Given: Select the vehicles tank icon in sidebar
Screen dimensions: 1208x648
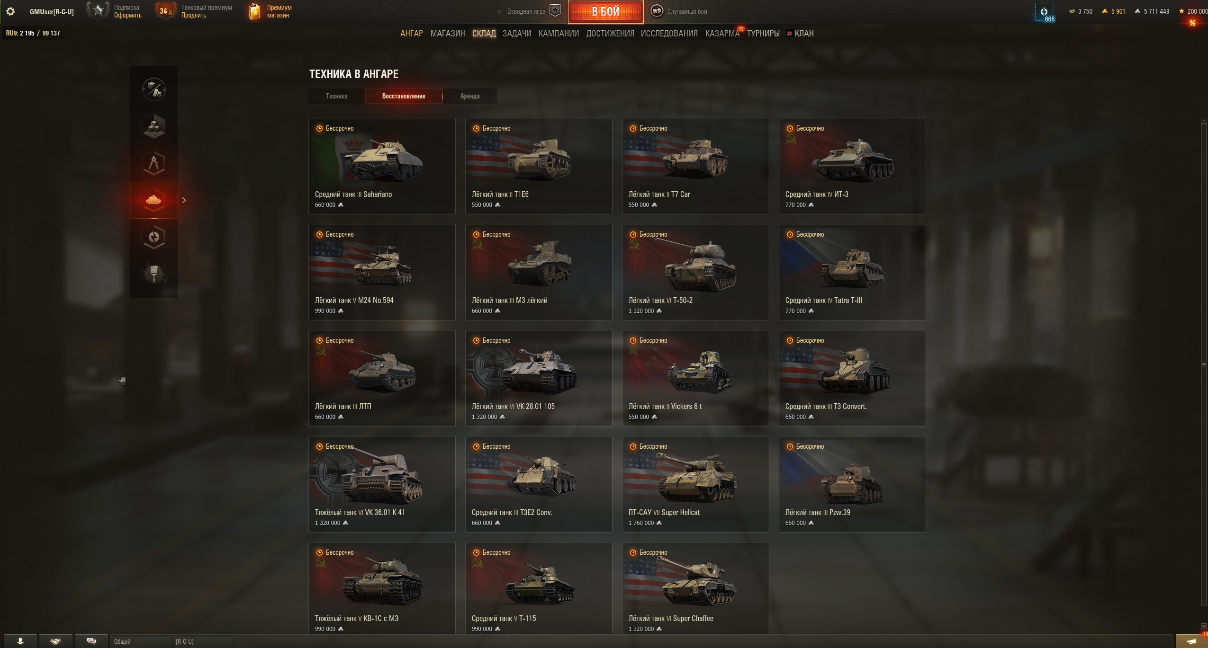Looking at the screenshot, I should [154, 200].
